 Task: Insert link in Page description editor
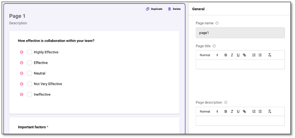point(244,112)
